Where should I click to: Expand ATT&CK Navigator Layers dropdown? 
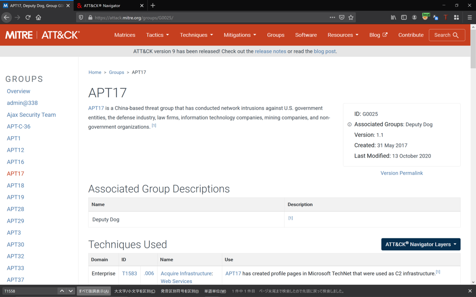pyautogui.click(x=421, y=244)
